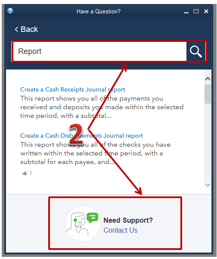Click the Contact Us link

point(121,230)
